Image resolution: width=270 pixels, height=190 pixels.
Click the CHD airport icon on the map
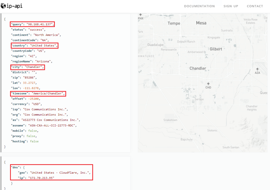208,84
